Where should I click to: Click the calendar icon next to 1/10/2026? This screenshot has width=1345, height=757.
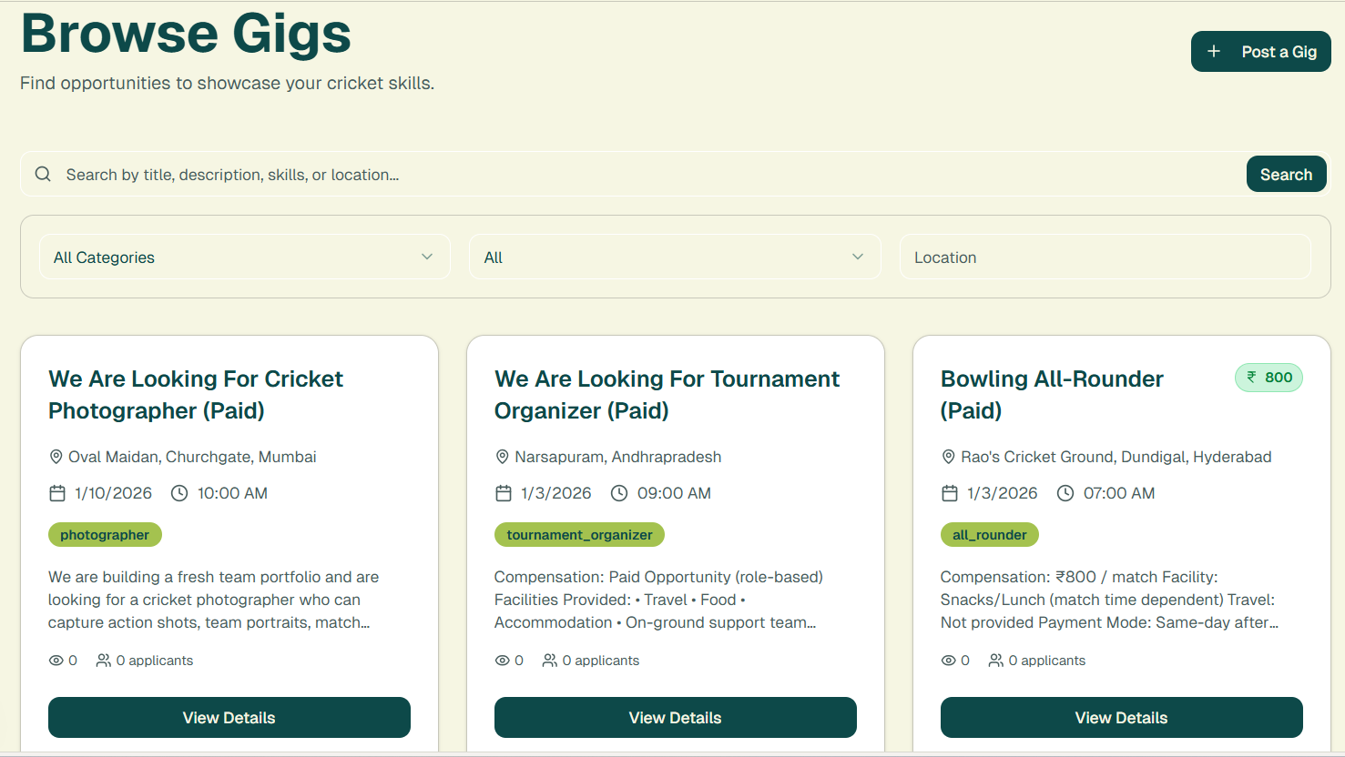click(56, 492)
